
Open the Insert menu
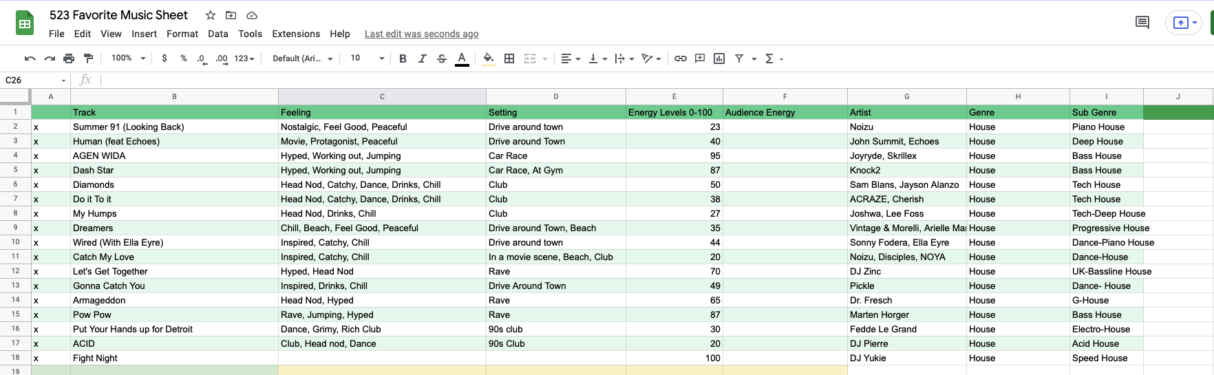[145, 34]
